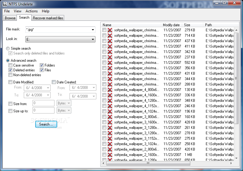Screen dimensions: 243x171
Task: Click deleted-file icon of 279 KB row
Action: (x=110, y=30)
